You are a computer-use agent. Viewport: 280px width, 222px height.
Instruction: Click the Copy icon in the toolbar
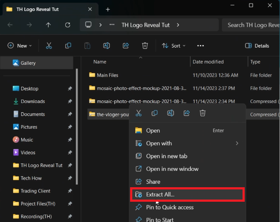click(x=68, y=46)
